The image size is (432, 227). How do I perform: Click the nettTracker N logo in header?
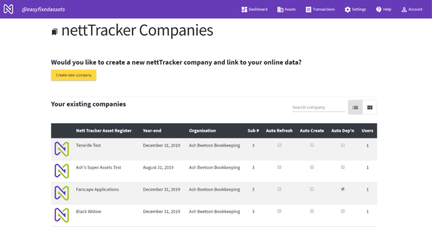(x=8, y=9)
